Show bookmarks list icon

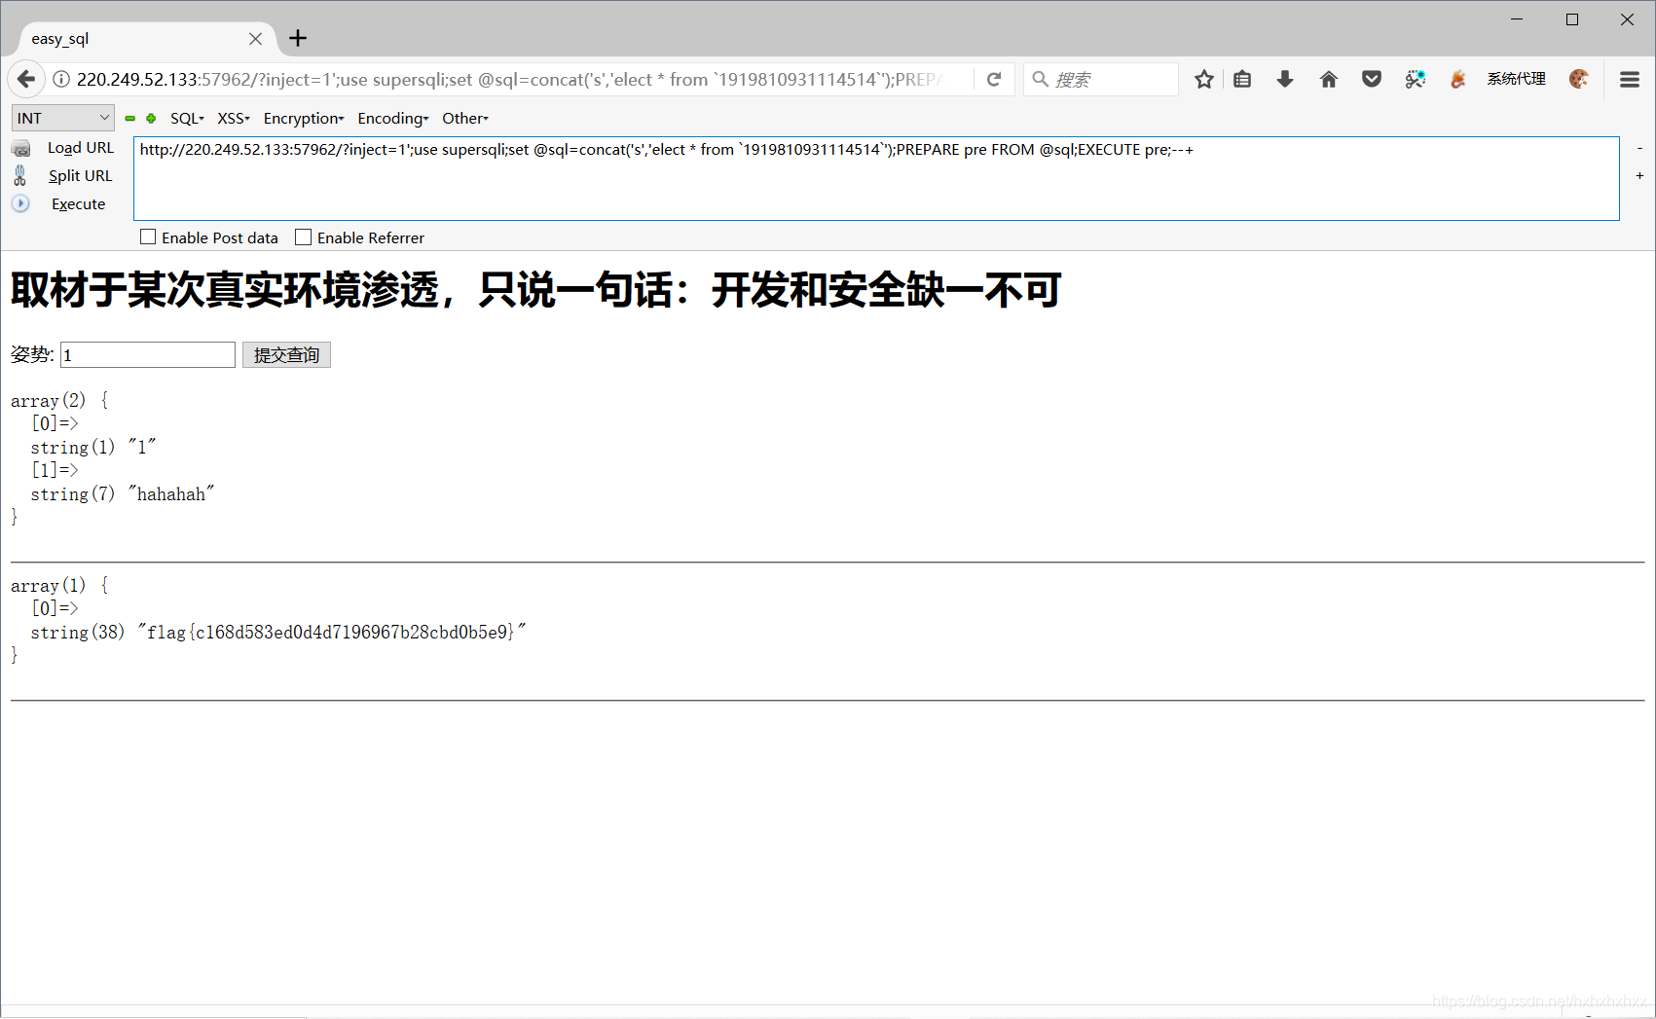[1242, 80]
